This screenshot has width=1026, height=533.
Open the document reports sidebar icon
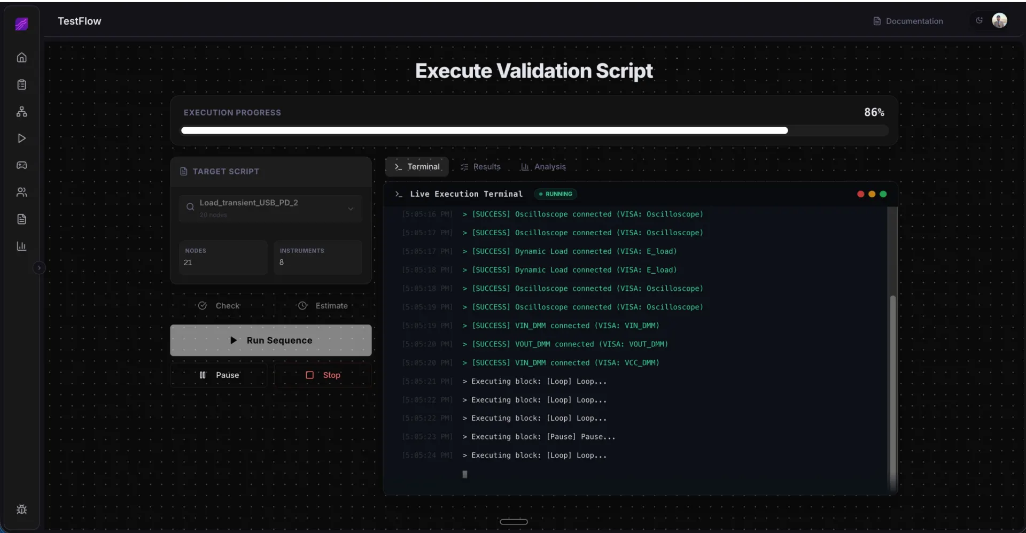tap(21, 219)
